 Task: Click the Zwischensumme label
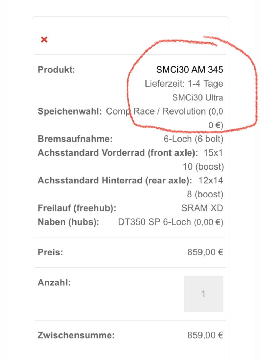point(76,336)
